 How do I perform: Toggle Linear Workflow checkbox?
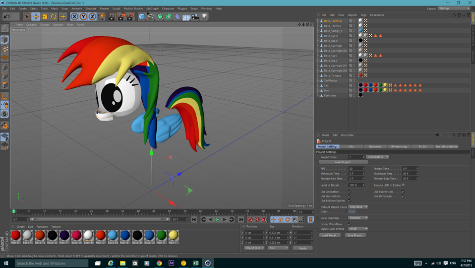(x=349, y=224)
